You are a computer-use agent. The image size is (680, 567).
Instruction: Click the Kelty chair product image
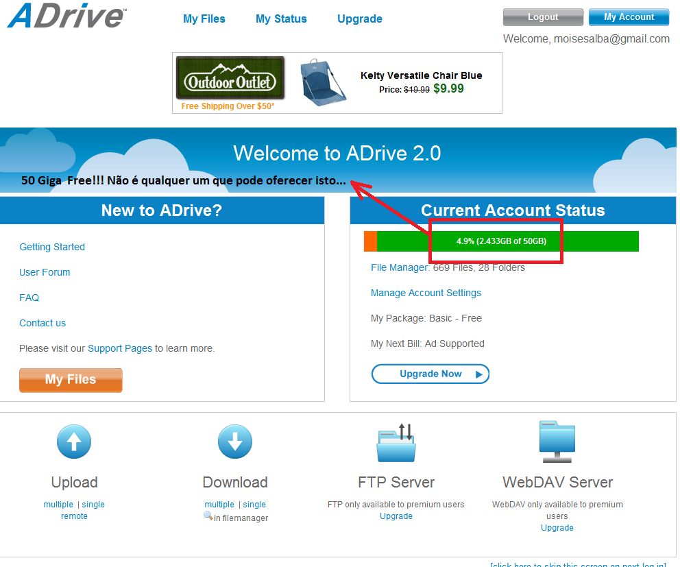point(322,82)
